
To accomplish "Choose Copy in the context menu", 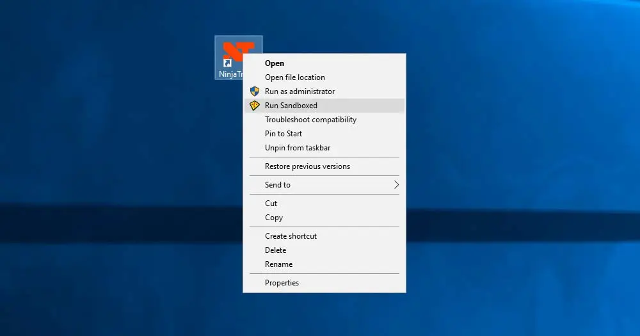I will click(274, 218).
